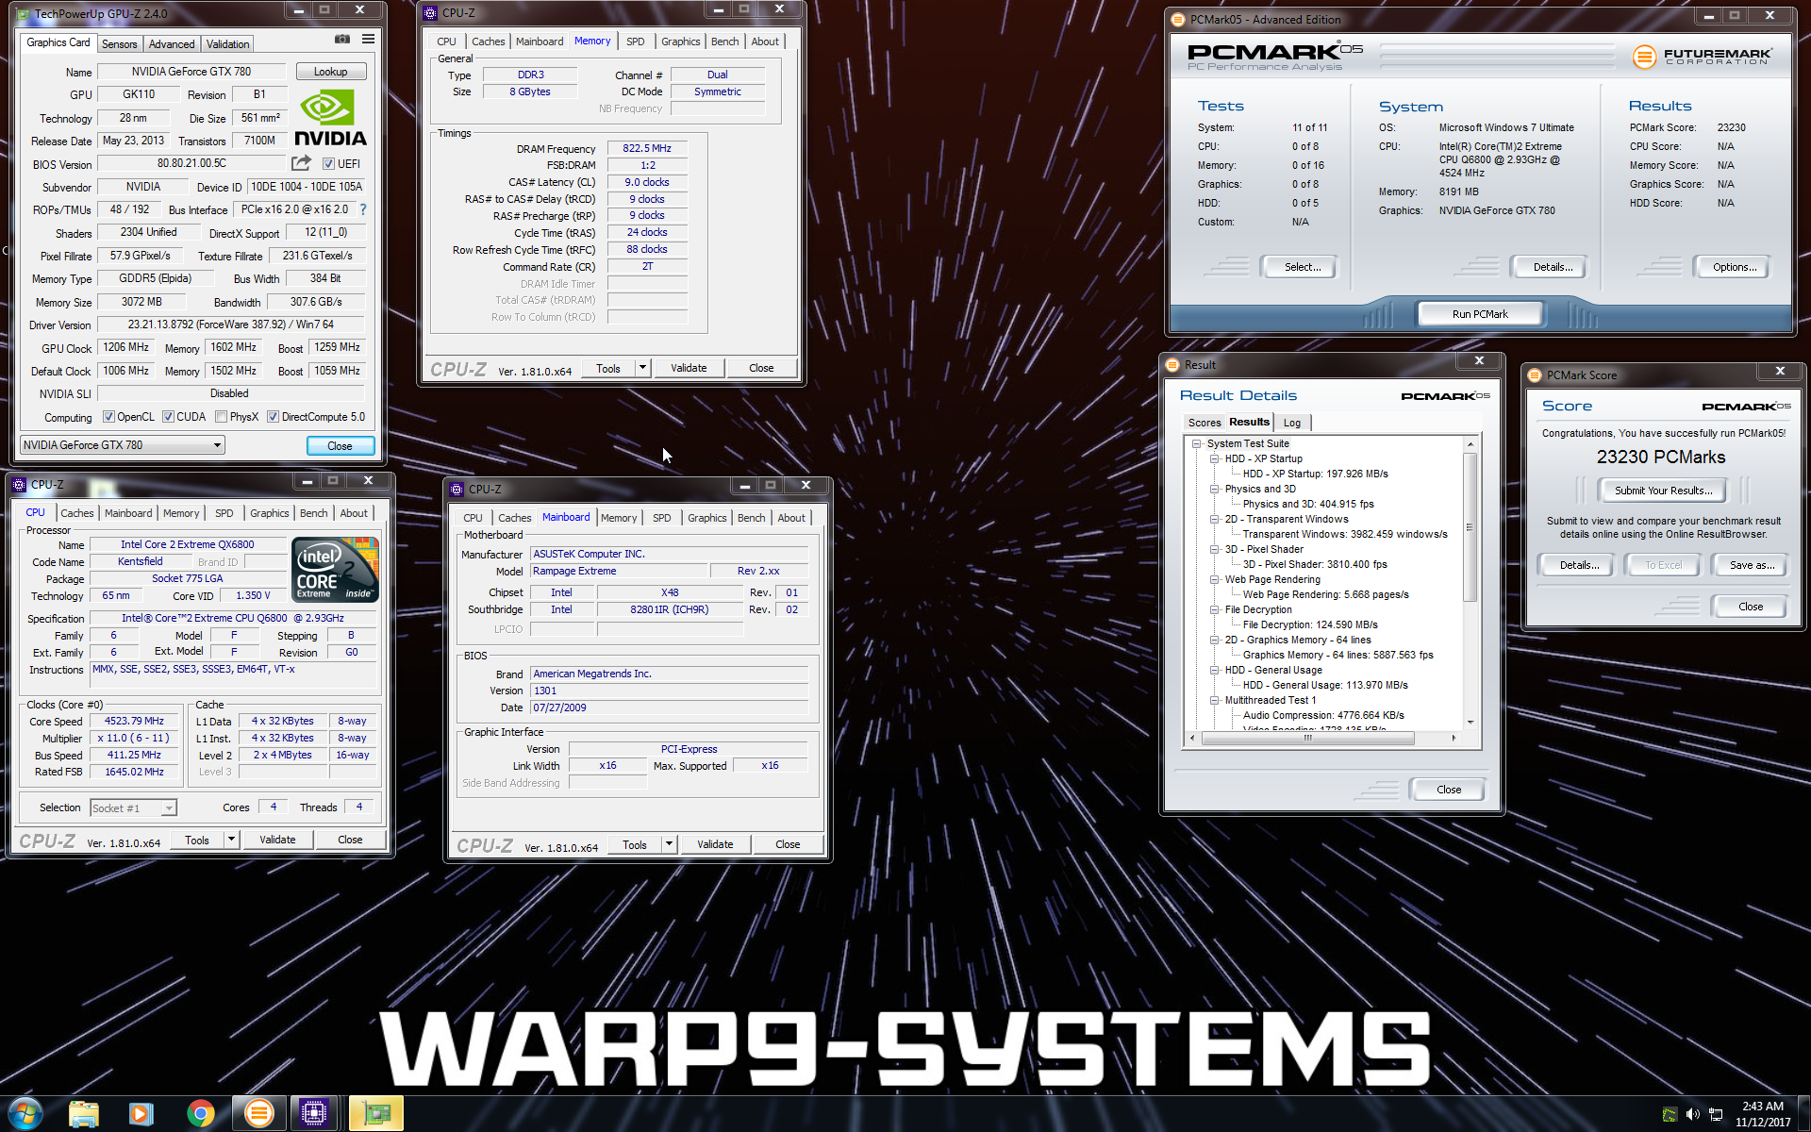This screenshot has width=1811, height=1132.
Task: Open the GPU-Z hamburger menu
Action: click(368, 39)
